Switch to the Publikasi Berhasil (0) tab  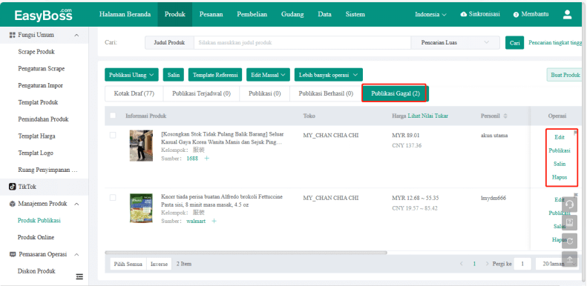coord(326,93)
